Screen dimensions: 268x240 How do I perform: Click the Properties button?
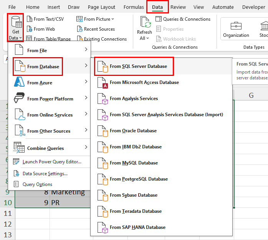(x=170, y=29)
